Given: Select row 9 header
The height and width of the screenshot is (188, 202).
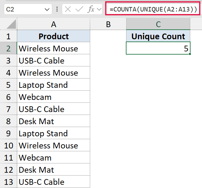Looking at the screenshot, I should click(x=8, y=133).
